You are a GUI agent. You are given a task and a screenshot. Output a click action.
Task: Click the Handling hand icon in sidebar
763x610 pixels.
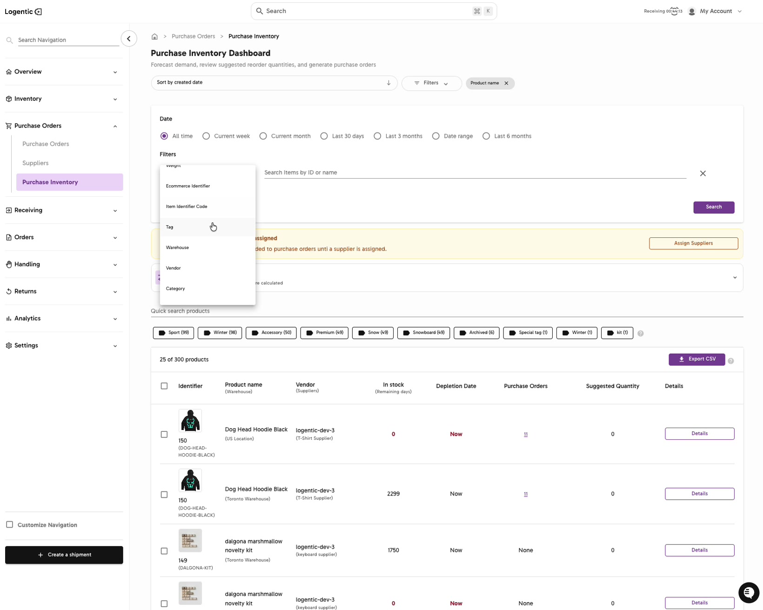(9, 264)
